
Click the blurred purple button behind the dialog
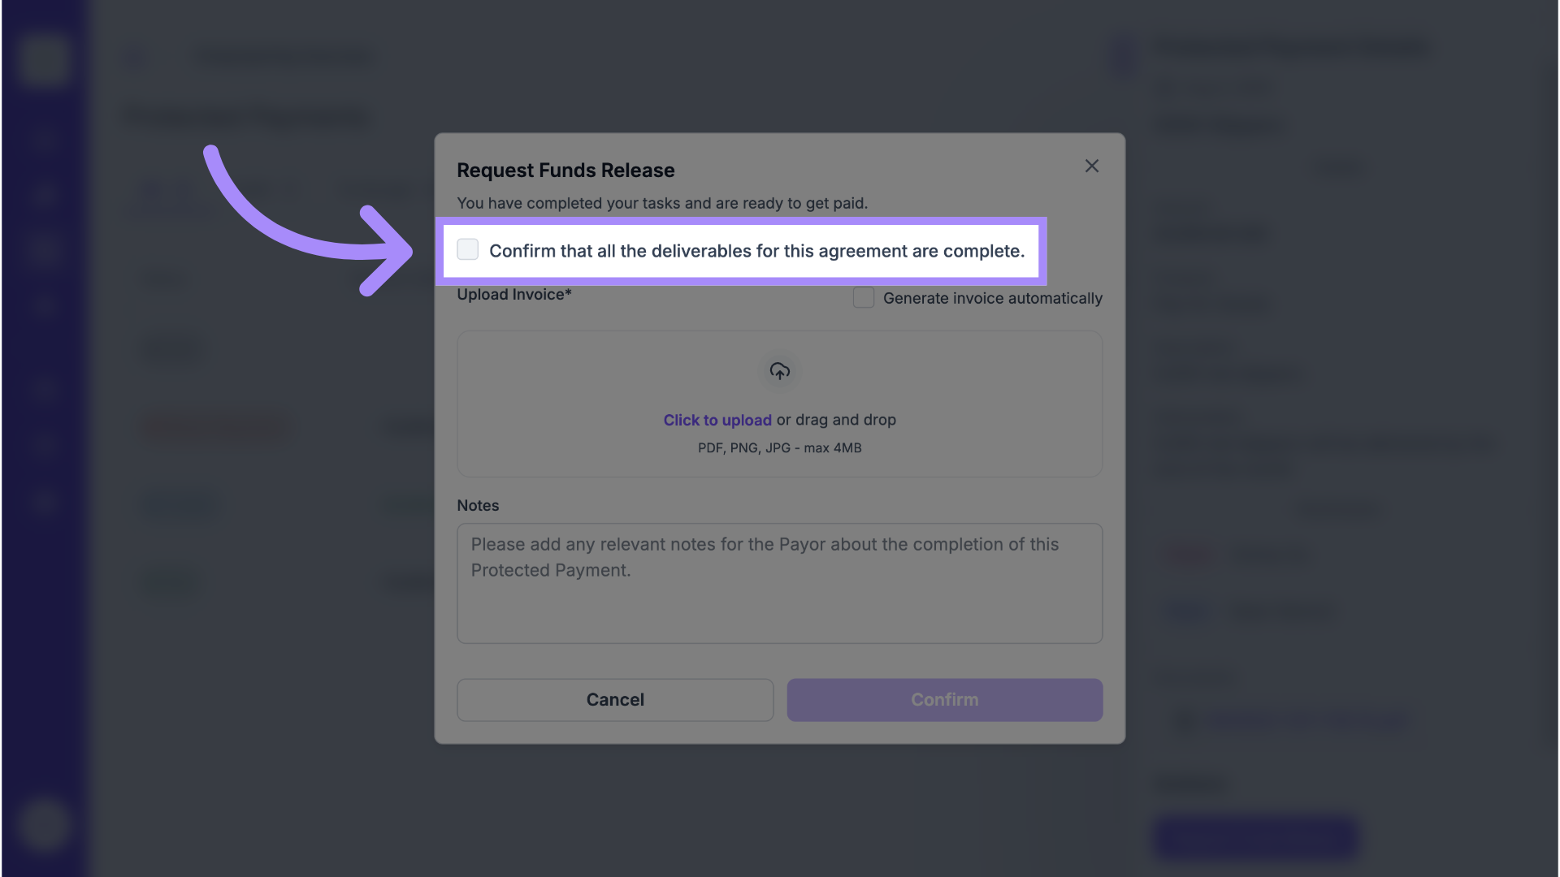tap(1256, 836)
